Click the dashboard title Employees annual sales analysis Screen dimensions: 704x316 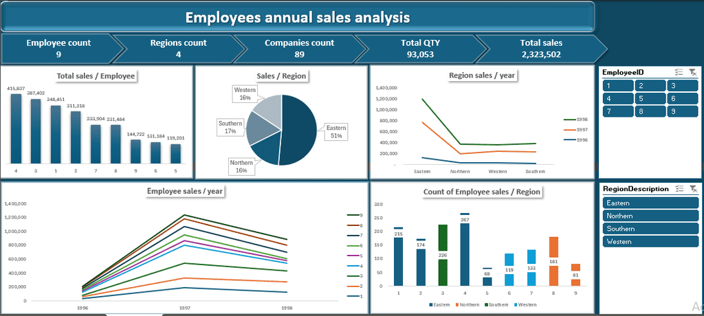pos(298,17)
